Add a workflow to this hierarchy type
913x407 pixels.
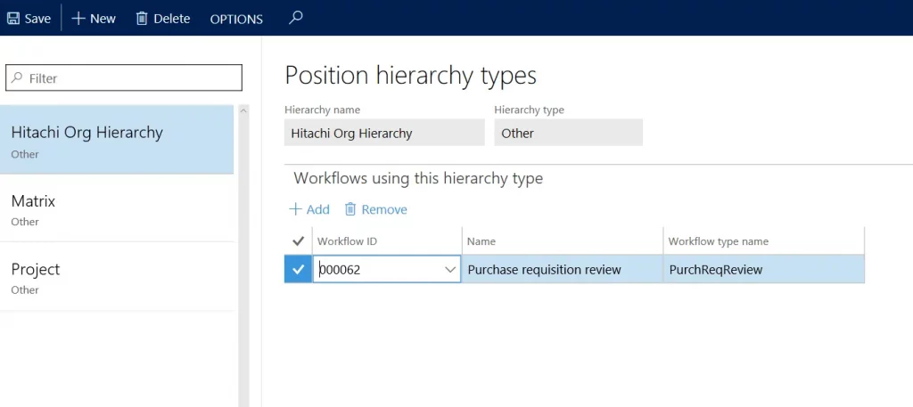click(309, 209)
